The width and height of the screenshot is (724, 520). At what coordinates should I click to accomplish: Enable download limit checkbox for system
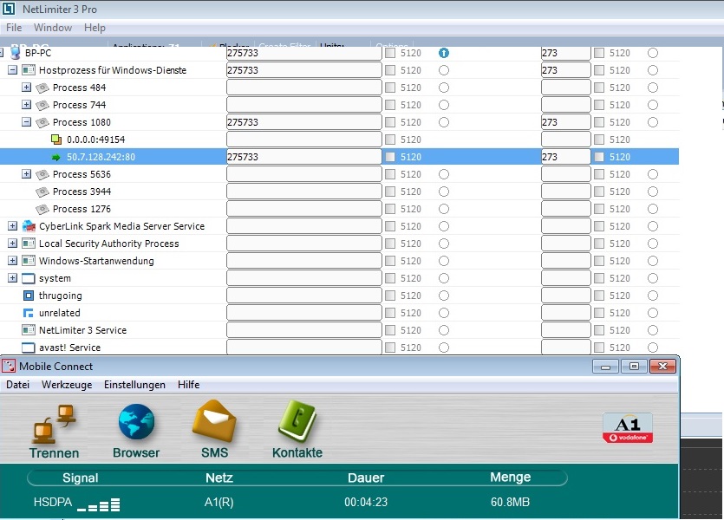click(x=390, y=278)
